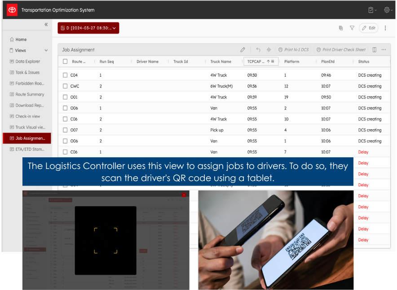Viewport: 397px width, 290px height.
Task: Open the D [2024-03-27 08:30 dataset dropdown
Action: point(88,28)
